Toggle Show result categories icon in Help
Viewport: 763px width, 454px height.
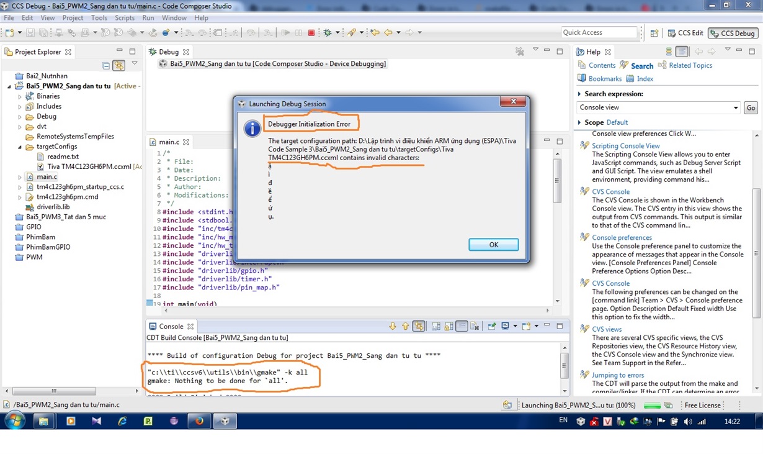pyautogui.click(x=669, y=52)
